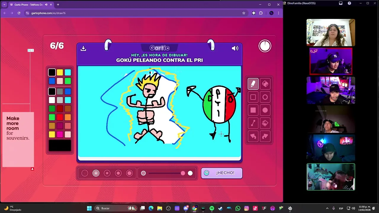Pick the dark green color swatch
This screenshot has width=379, height=213.
pyautogui.click(x=52, y=109)
